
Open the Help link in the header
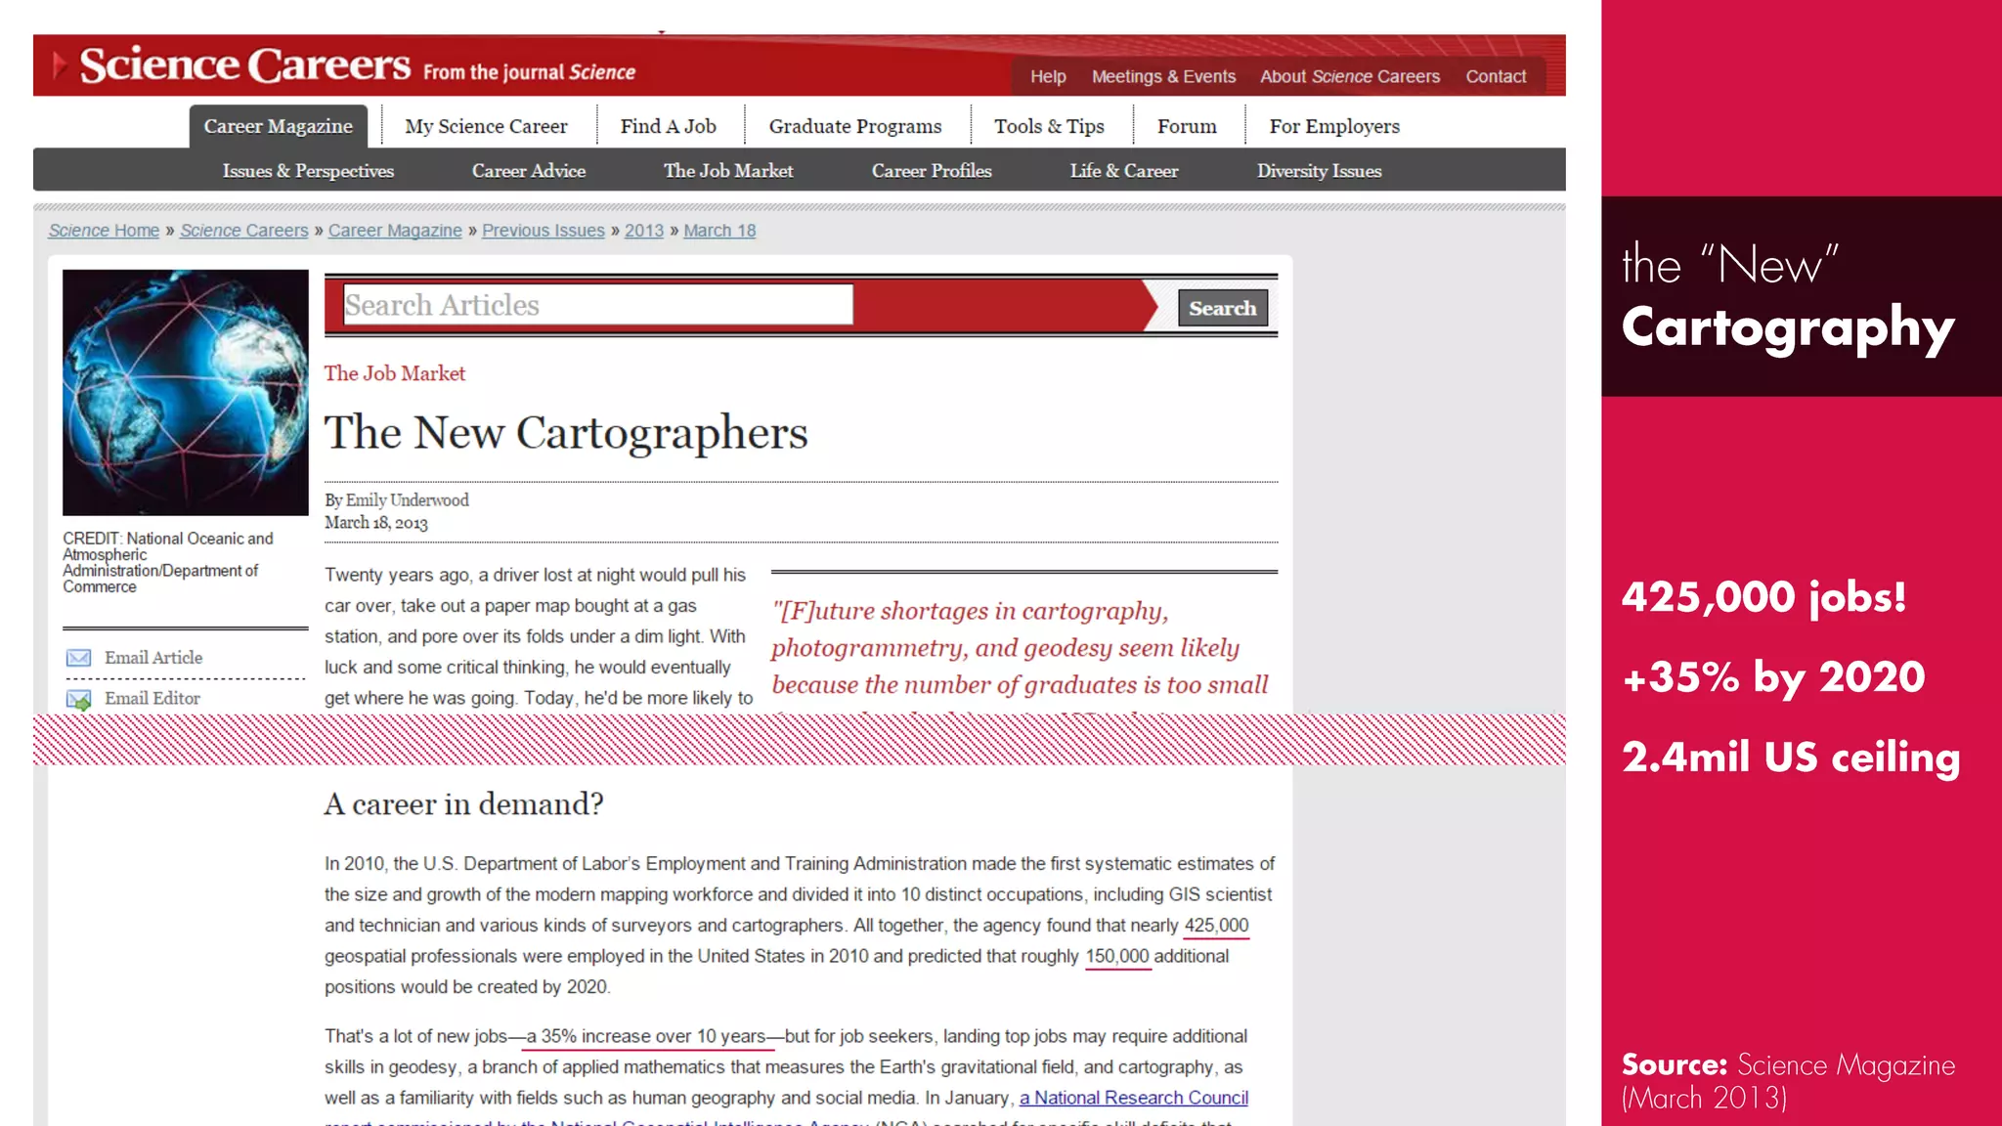tap(1047, 76)
